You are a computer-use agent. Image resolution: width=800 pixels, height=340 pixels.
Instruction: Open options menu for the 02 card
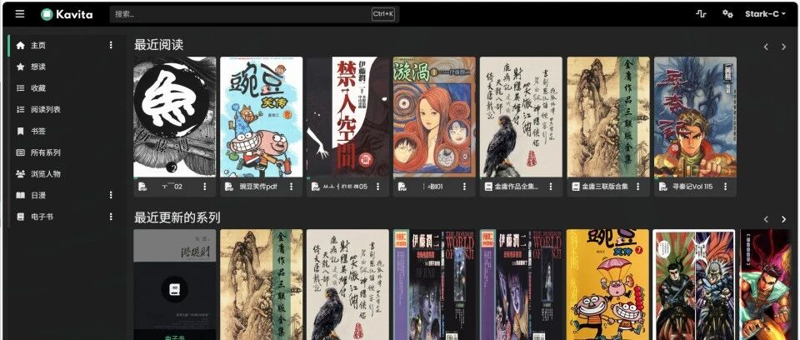(x=205, y=187)
